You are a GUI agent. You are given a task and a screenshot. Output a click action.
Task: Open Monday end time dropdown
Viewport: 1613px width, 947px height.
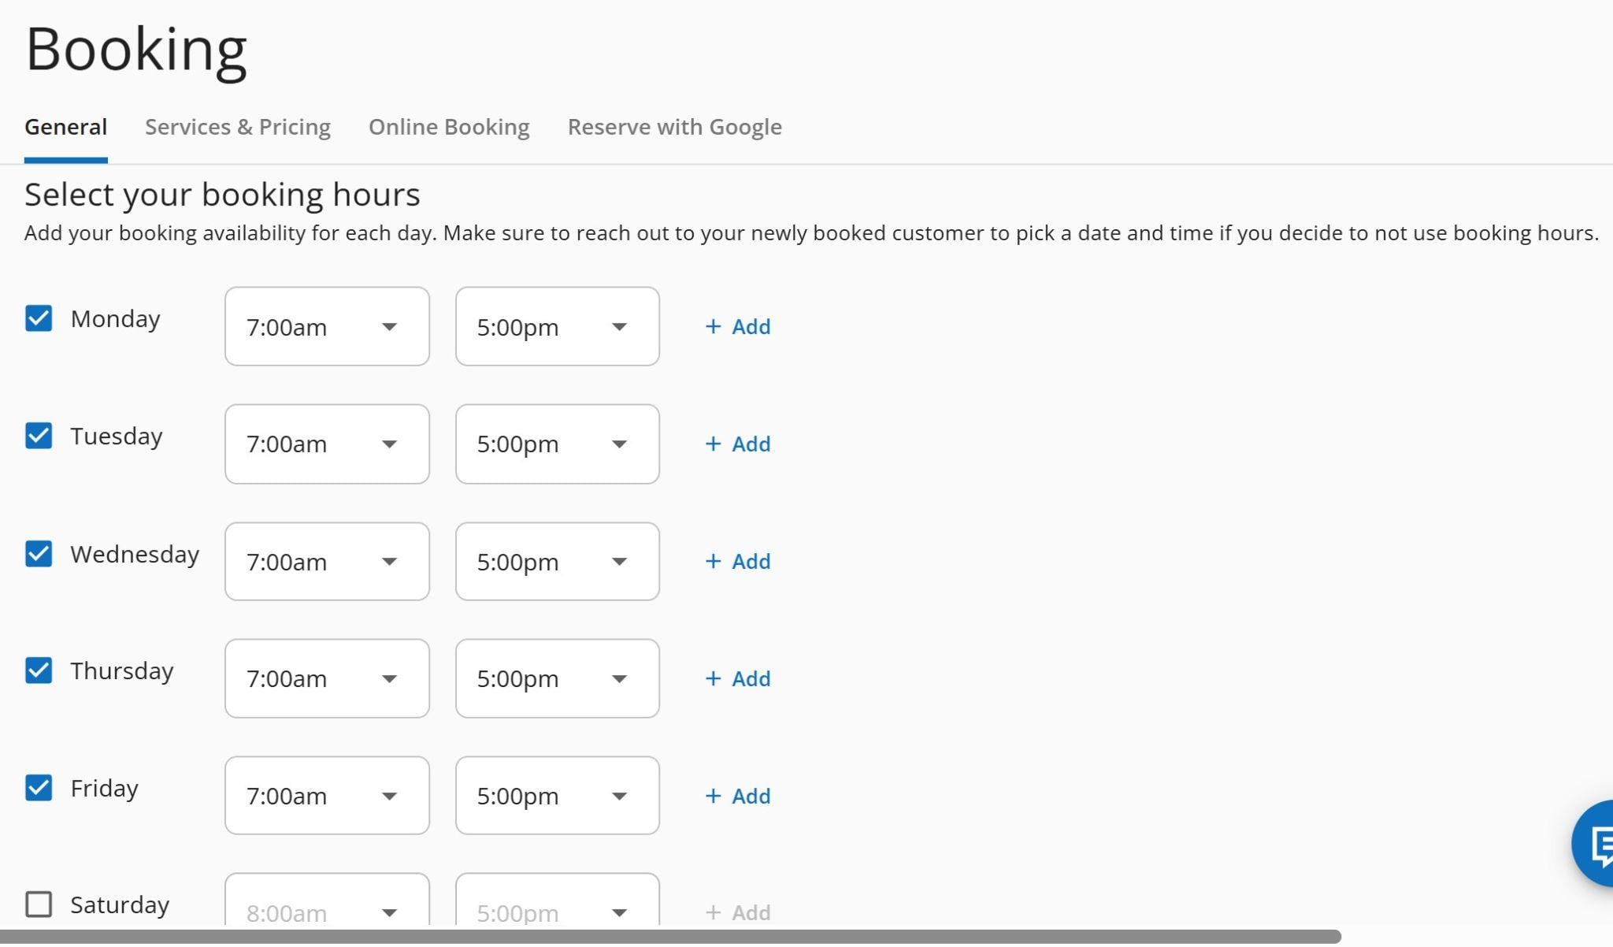tap(558, 326)
